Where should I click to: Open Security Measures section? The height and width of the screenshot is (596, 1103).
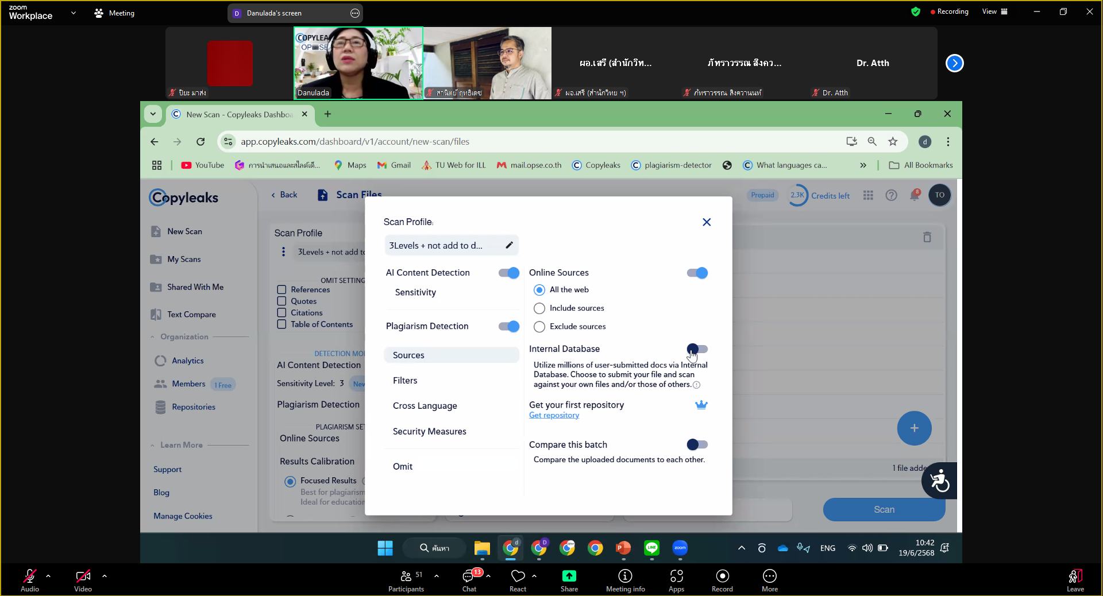point(430,431)
